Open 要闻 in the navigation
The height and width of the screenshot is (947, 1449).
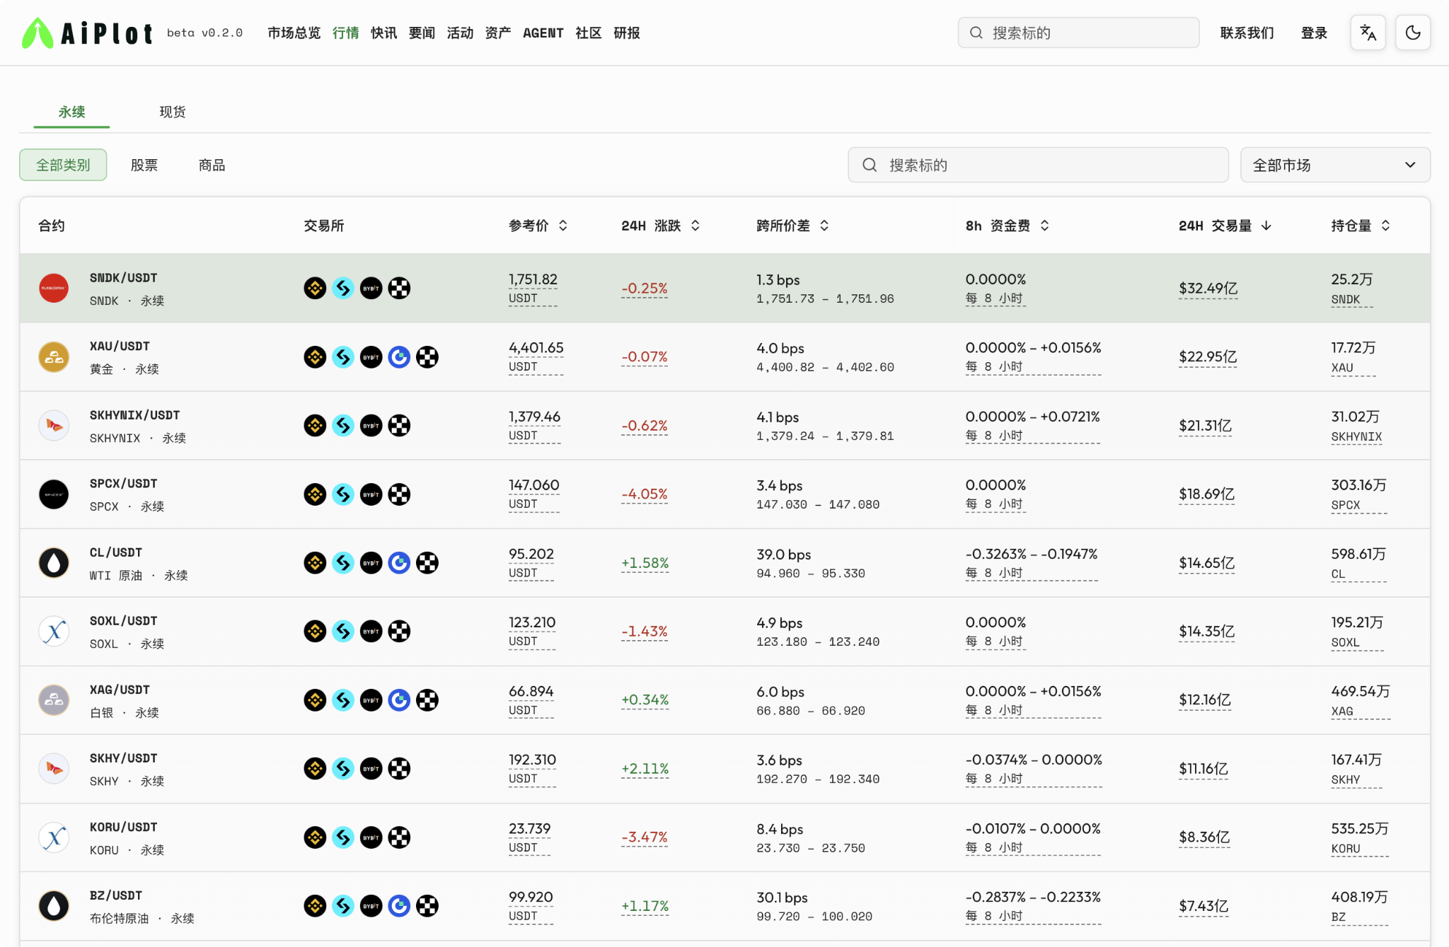[x=422, y=33]
